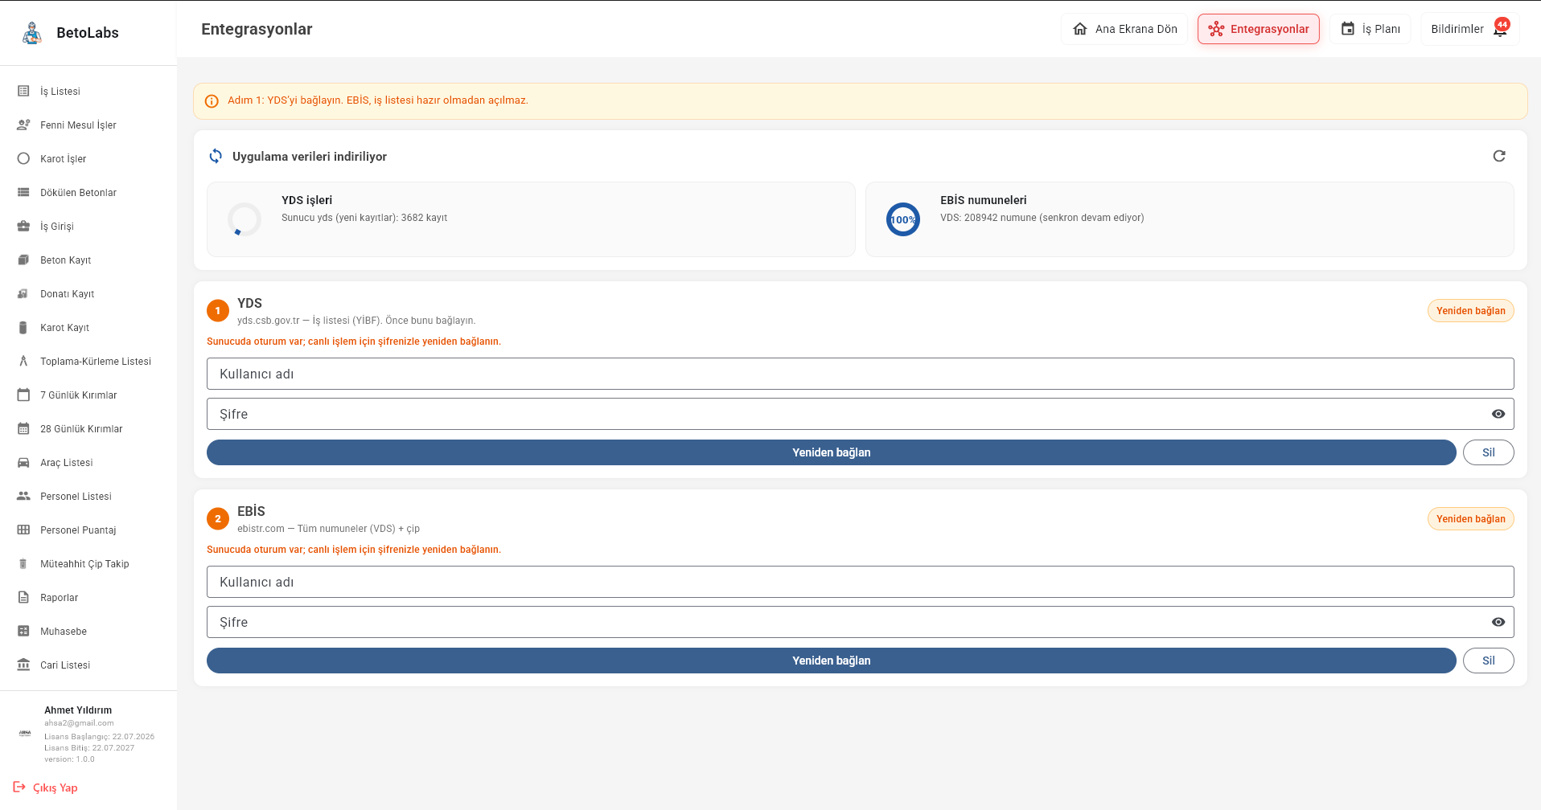Click the wide EBİS Yeniden bağlan button
1541x810 pixels.
(832, 661)
